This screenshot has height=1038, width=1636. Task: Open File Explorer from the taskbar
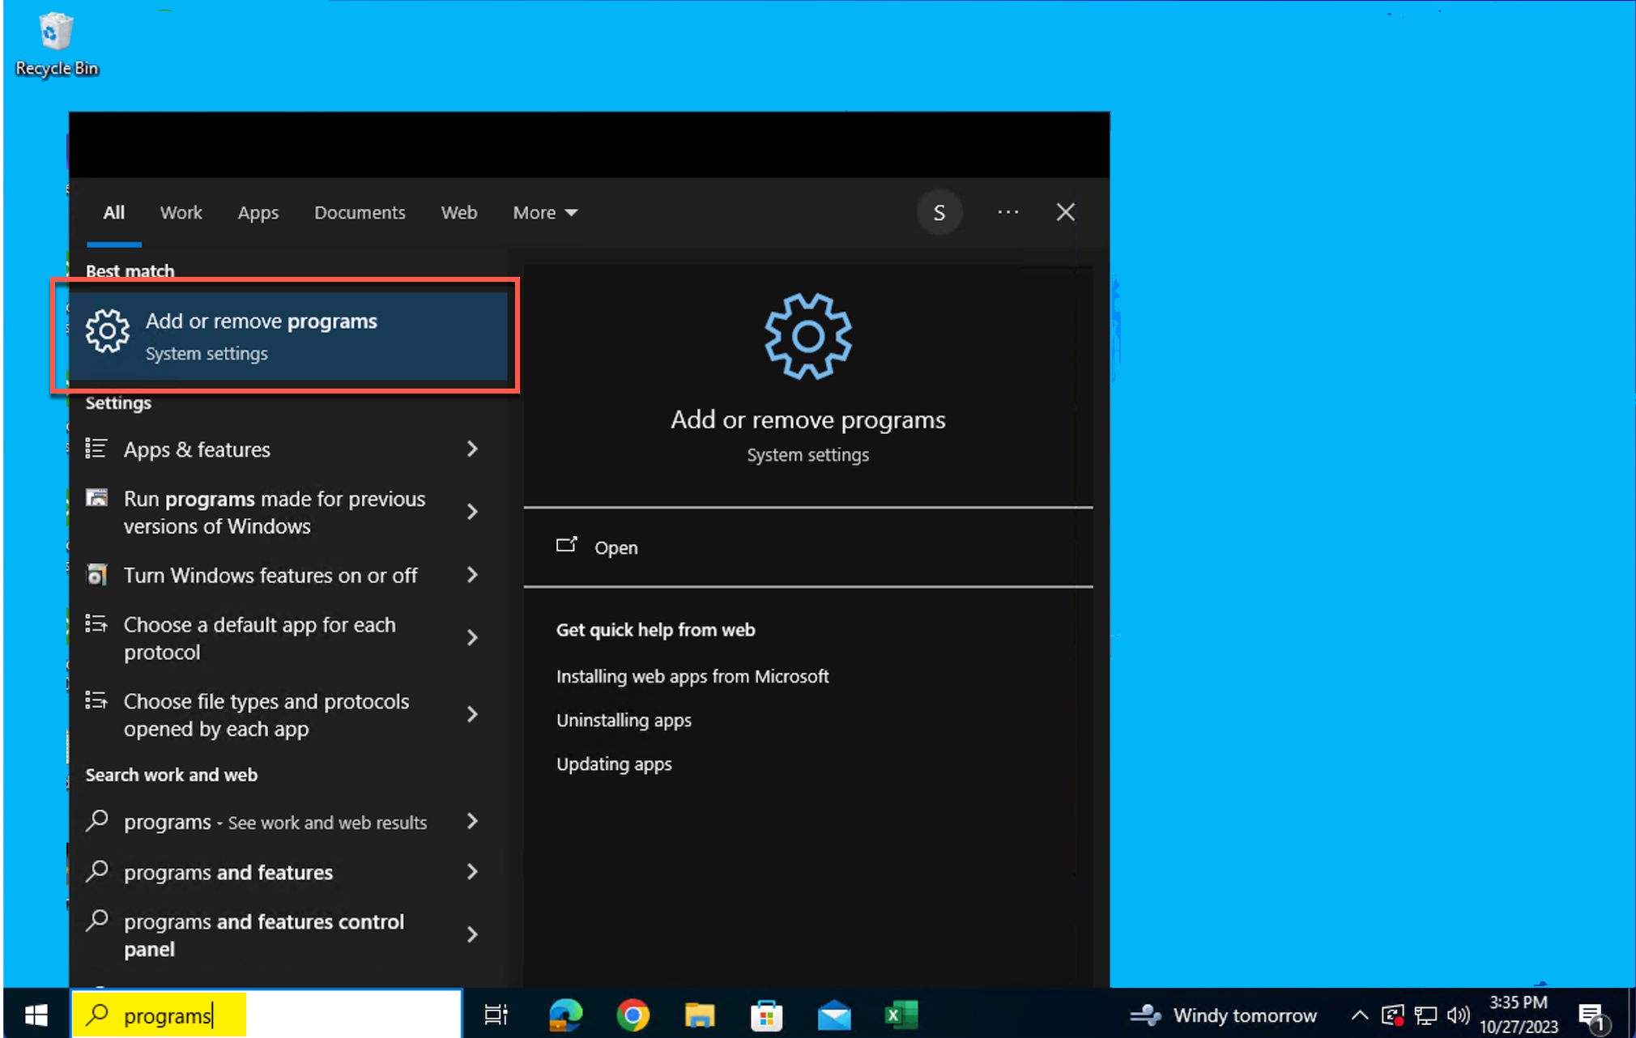[700, 1015]
